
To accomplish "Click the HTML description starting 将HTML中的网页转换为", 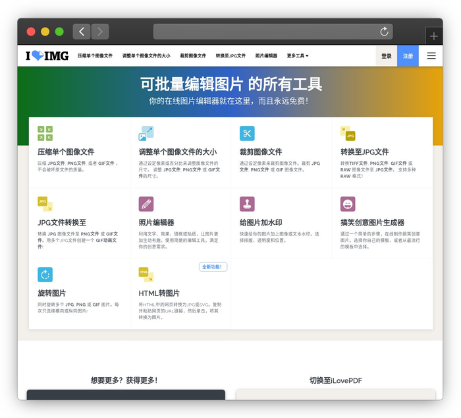I will [x=180, y=311].
